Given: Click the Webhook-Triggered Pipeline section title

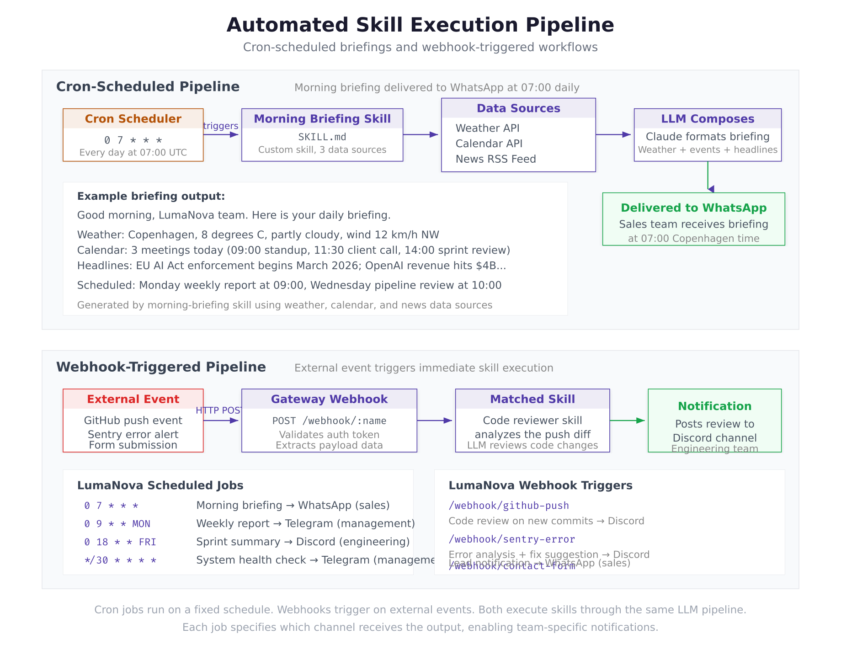Looking at the screenshot, I should tap(161, 367).
